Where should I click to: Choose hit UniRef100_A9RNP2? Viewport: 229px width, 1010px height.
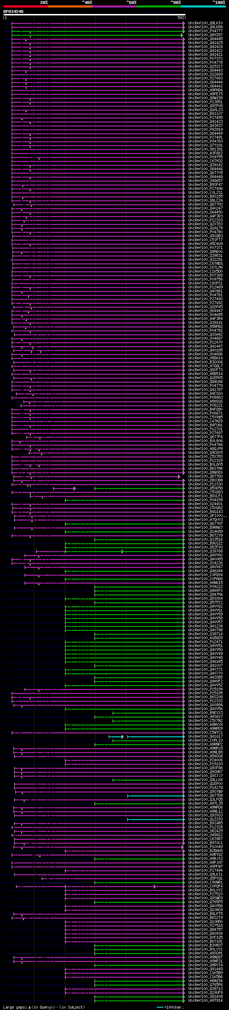pos(205,745)
